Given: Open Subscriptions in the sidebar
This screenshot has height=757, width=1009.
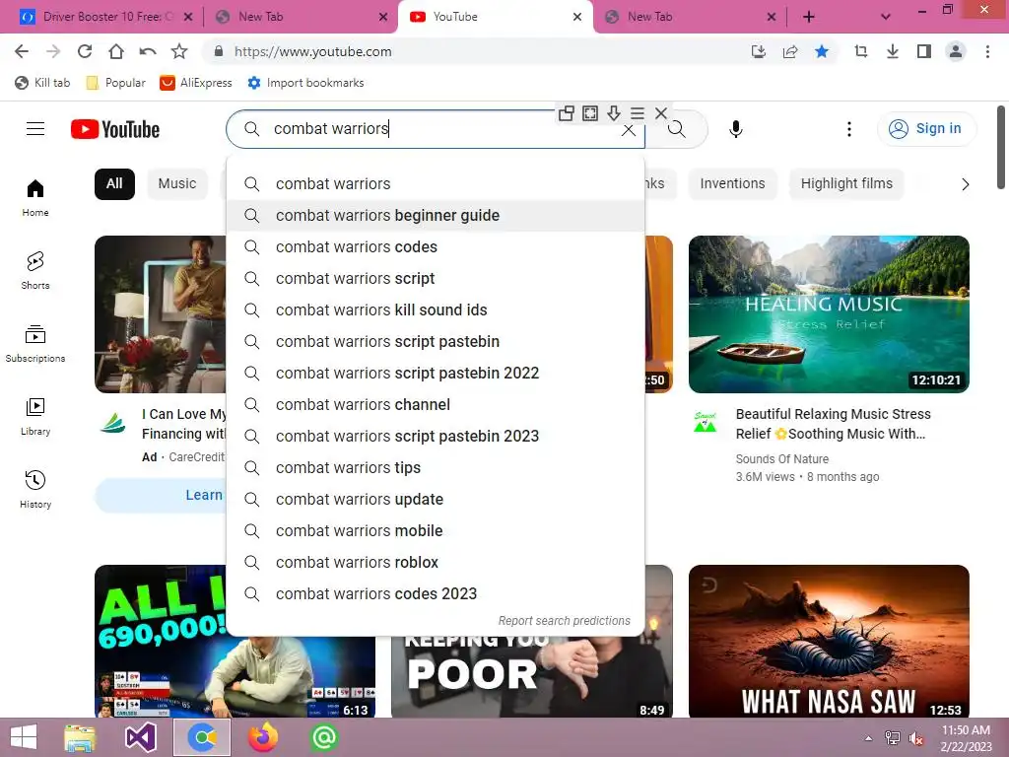Looking at the screenshot, I should (x=35, y=344).
